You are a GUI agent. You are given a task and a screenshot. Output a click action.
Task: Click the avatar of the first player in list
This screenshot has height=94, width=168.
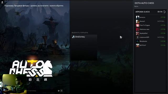coord(138,17)
